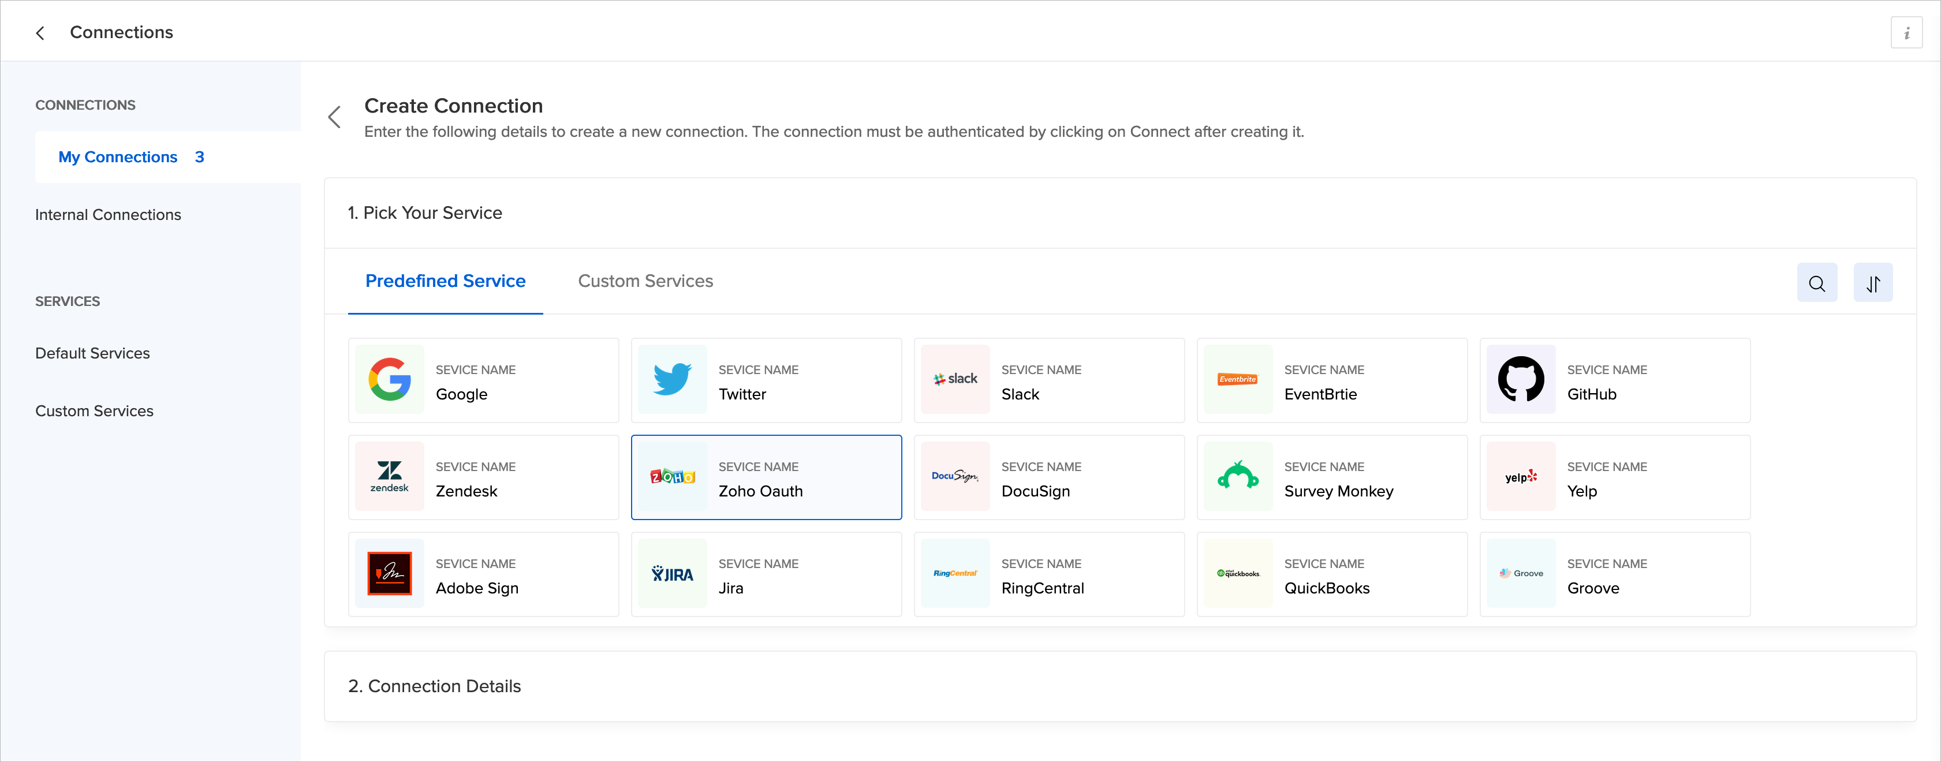Go back using Connections header arrow

coord(40,33)
